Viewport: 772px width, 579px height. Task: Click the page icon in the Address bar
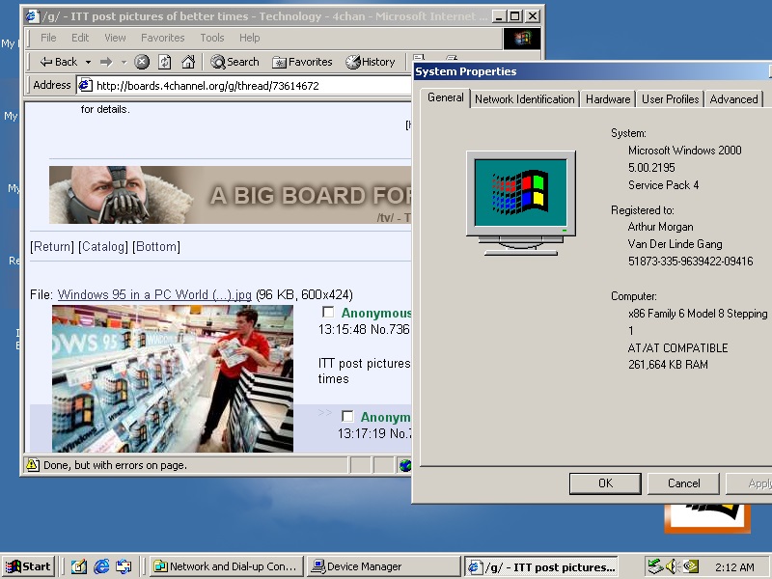(85, 85)
